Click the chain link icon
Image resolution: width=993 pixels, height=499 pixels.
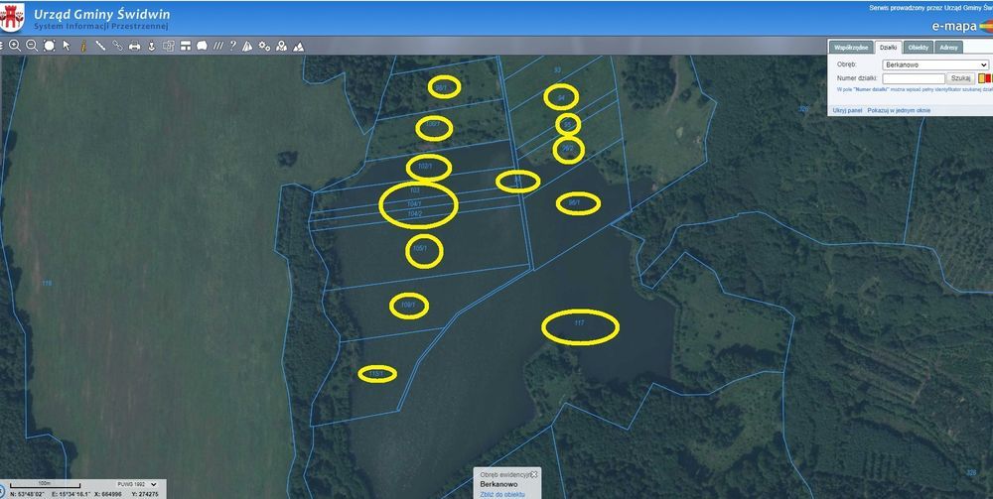pos(117,46)
